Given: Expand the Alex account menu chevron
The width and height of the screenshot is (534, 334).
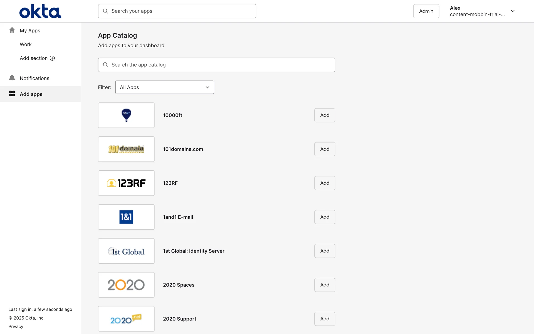Looking at the screenshot, I should [513, 11].
